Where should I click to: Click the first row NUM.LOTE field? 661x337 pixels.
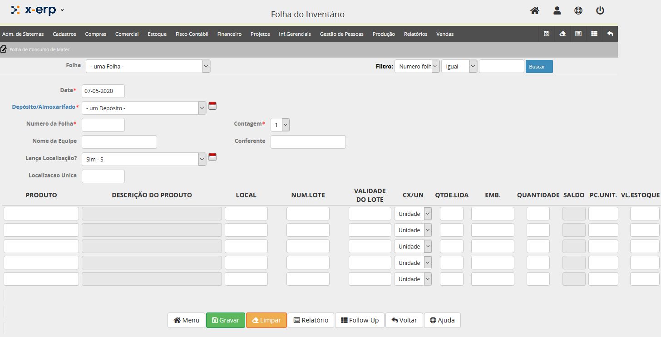coord(308,214)
